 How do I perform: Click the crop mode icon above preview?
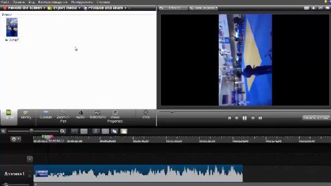pos(307,8)
